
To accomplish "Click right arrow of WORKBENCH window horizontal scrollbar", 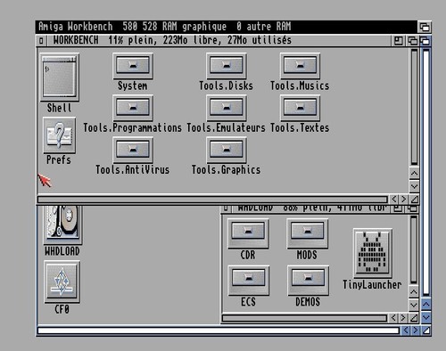I will coord(403,199).
